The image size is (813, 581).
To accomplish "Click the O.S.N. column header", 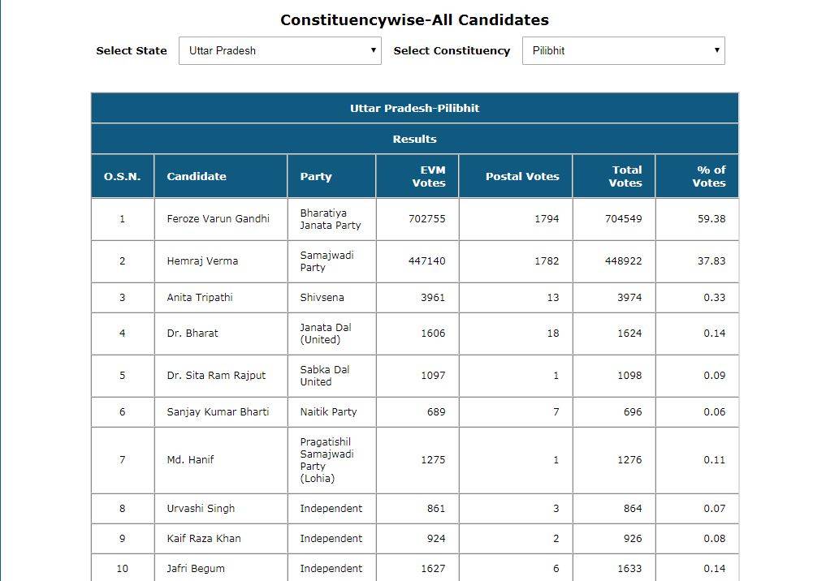I will [x=122, y=176].
